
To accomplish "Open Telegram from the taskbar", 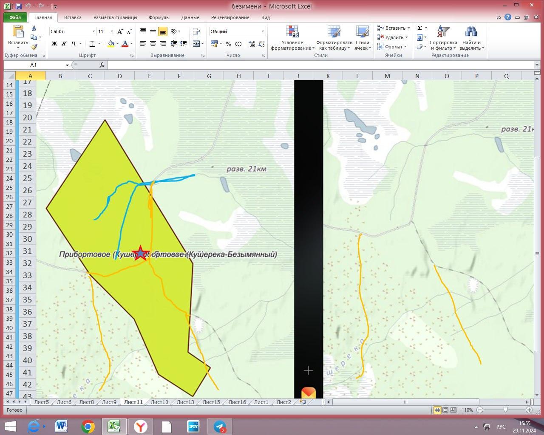I will [219, 426].
